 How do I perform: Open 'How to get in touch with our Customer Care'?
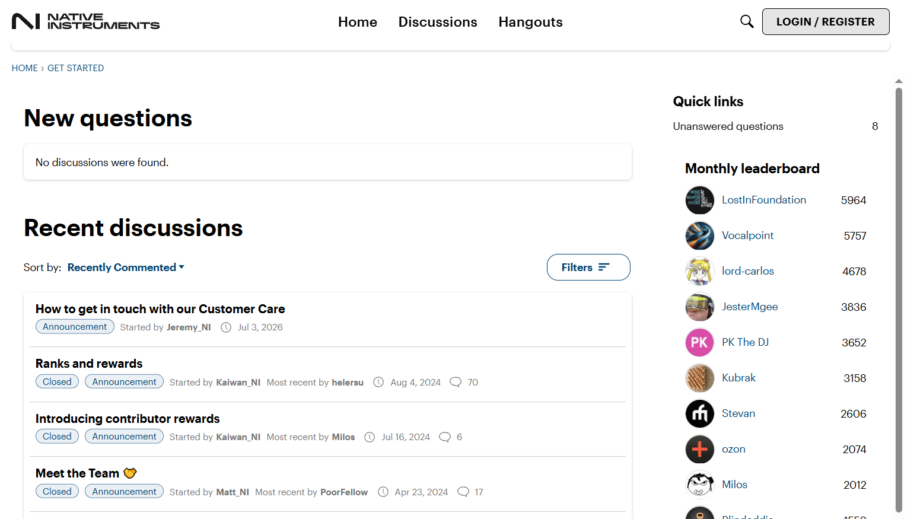[x=160, y=309]
